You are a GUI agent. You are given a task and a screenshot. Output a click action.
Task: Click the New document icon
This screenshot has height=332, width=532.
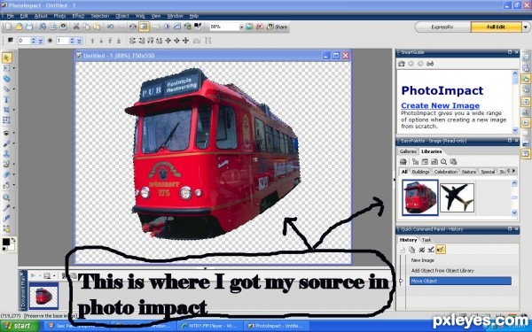click(8, 27)
